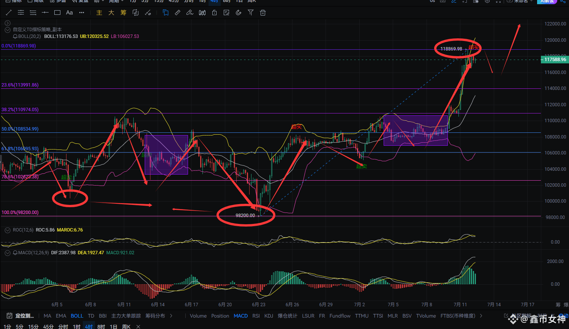The image size is (569, 329).
Task: Collapse the MACD(12,26,9) indicator panel
Action: point(7,253)
